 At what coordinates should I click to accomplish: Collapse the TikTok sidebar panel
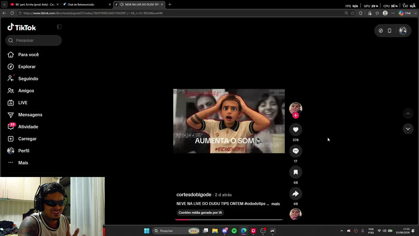point(59,27)
